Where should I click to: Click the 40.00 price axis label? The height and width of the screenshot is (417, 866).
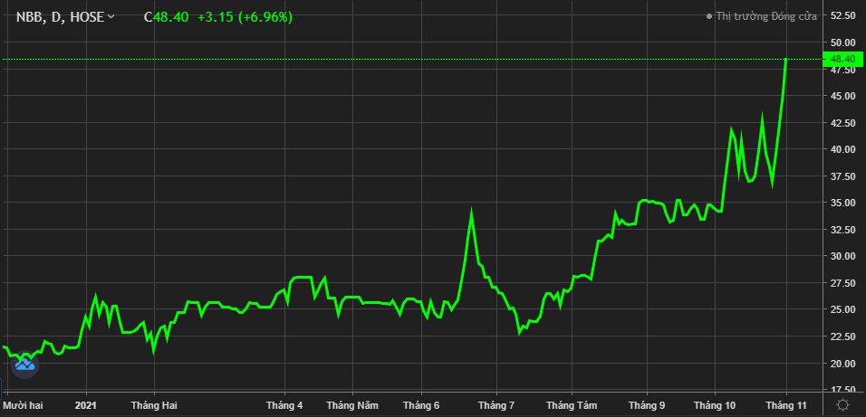coord(842,149)
